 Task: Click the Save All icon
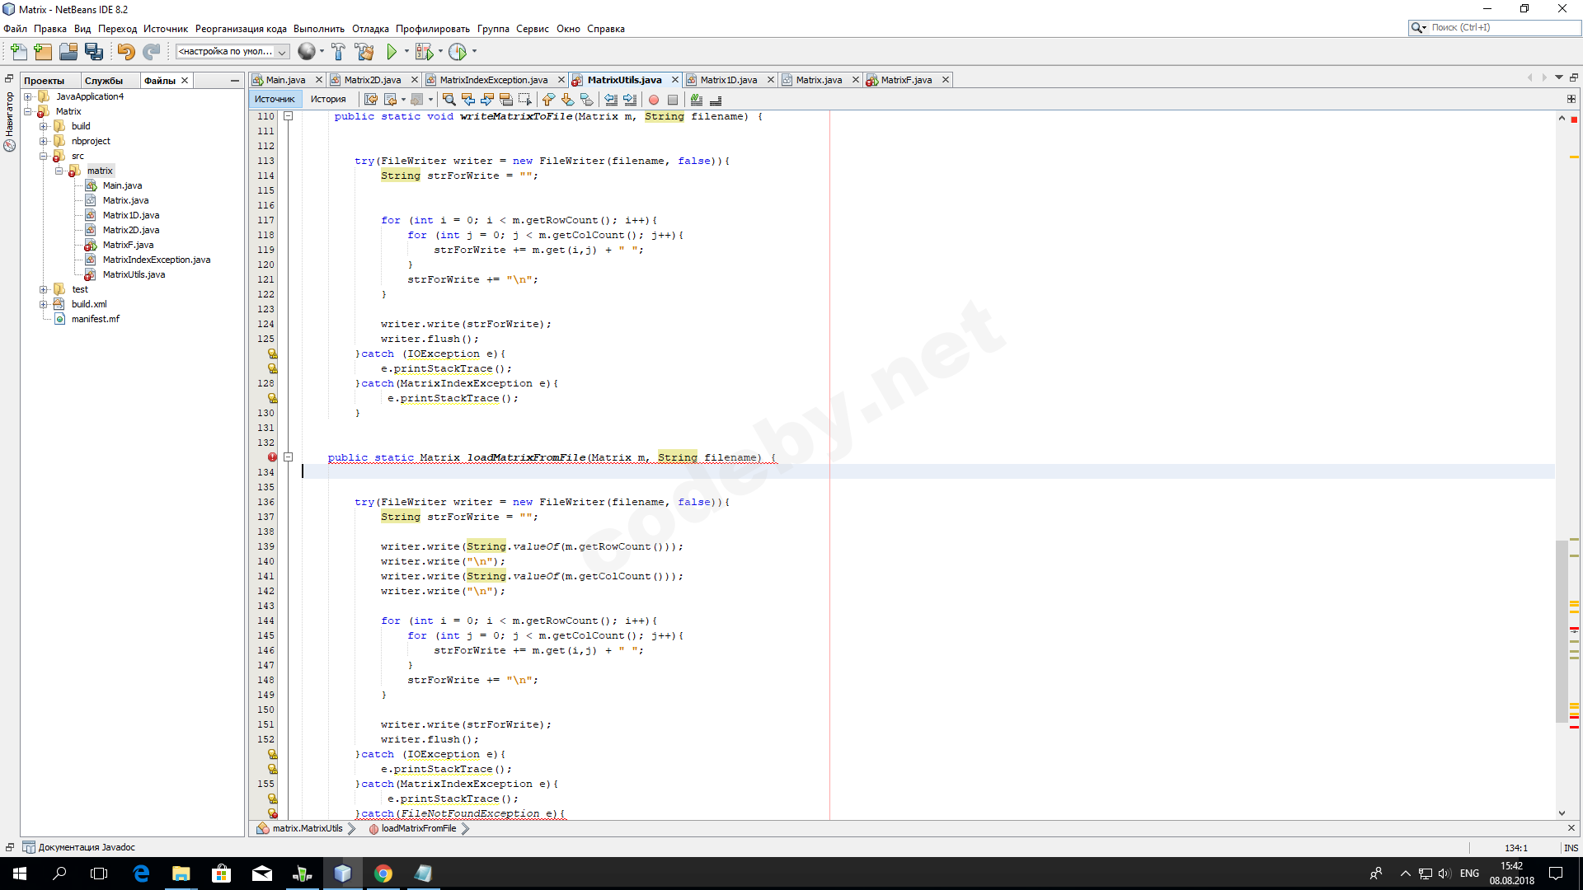point(94,52)
